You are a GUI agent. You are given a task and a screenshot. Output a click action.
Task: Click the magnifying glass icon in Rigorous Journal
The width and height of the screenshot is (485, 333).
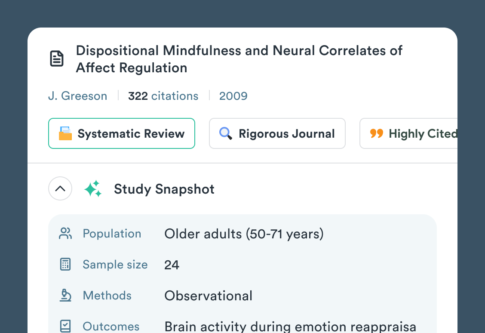[x=225, y=133]
